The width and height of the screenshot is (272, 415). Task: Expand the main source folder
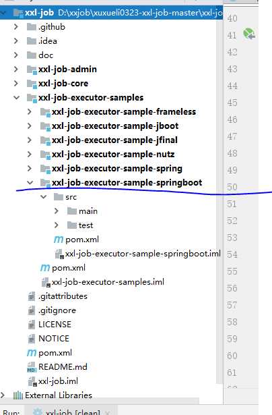tap(56, 211)
